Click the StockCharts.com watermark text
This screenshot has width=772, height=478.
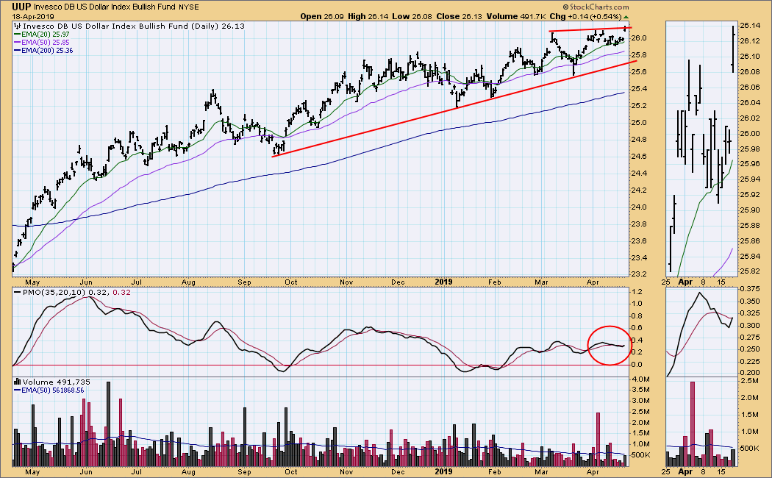point(596,7)
